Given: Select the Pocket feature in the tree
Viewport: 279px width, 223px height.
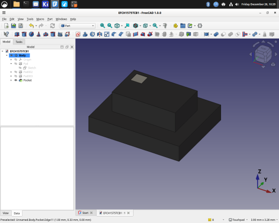Looking at the screenshot, I should click(27, 80).
